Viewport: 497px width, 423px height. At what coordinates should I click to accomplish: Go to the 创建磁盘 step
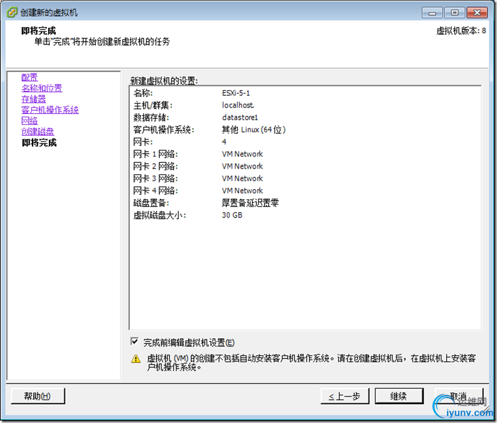click(38, 132)
